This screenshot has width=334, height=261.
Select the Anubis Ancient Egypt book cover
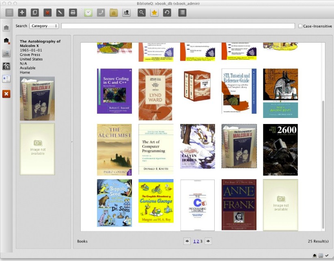pyautogui.click(x=280, y=93)
